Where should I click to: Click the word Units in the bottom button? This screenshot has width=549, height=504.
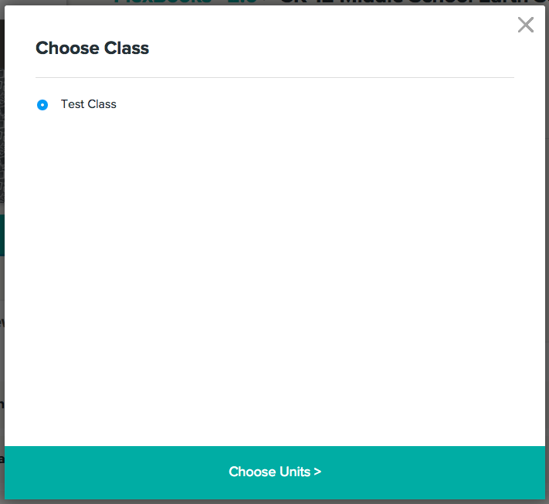click(x=295, y=472)
